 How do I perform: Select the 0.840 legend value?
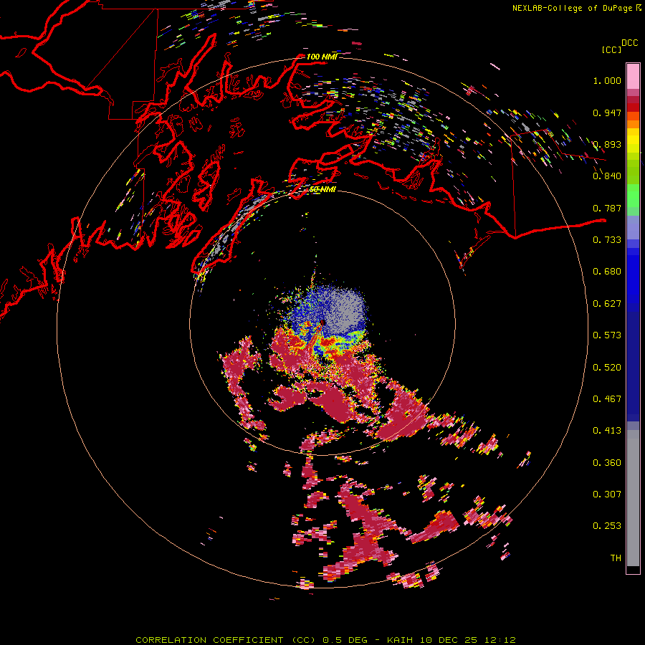click(607, 176)
